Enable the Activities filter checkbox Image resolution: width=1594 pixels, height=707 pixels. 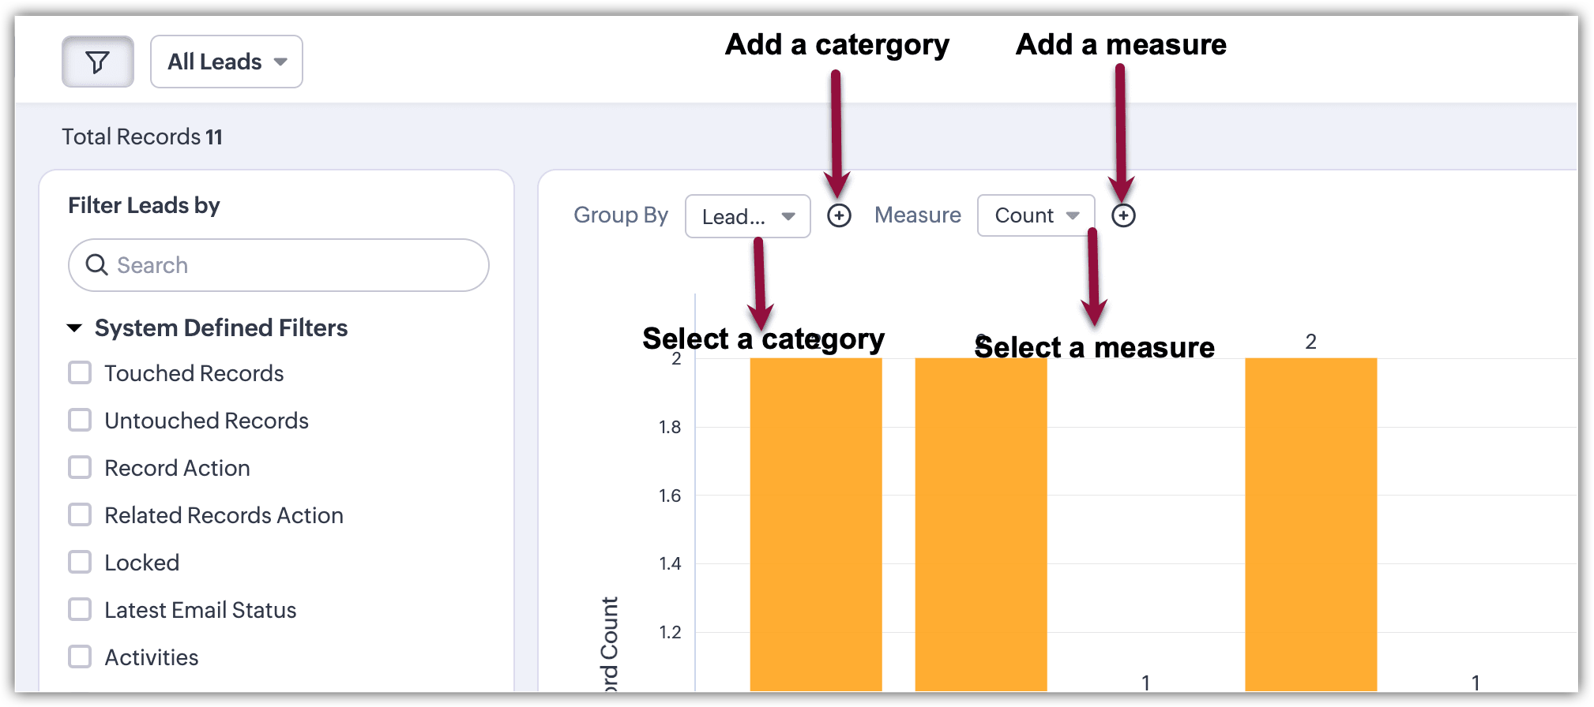[80, 657]
